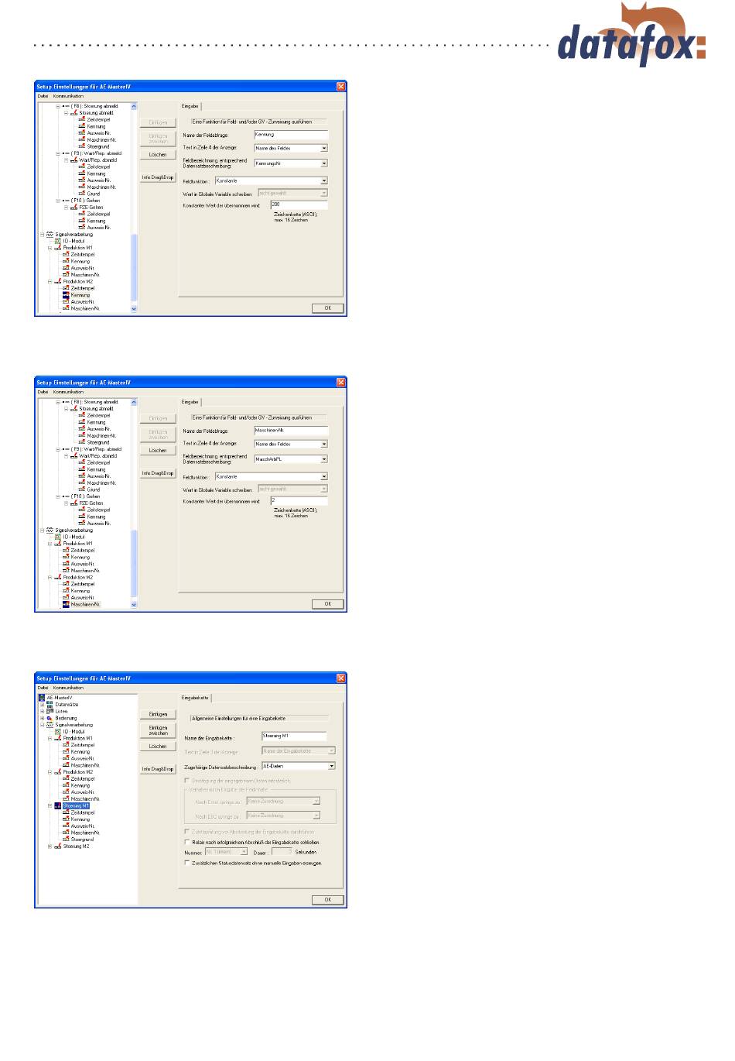Expand Stoerung M2 node in bottom dialog
Viewport: 735px width, 1061px height.
click(50, 846)
